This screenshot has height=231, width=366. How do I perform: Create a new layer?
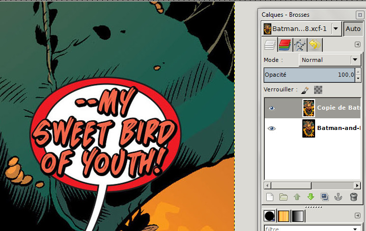click(270, 197)
